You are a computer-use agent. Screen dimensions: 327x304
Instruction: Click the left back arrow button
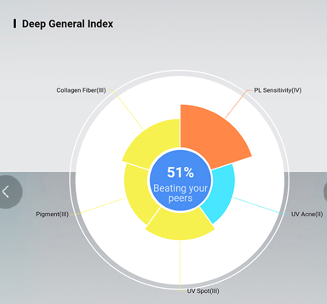click(x=10, y=192)
